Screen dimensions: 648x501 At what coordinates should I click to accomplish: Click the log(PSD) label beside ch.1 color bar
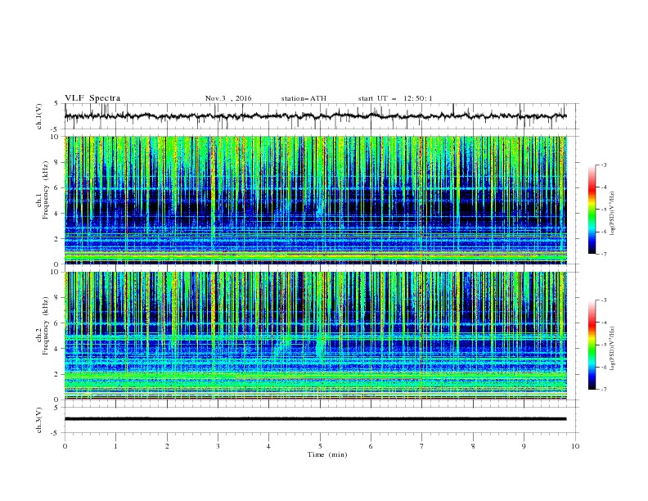click(x=613, y=214)
